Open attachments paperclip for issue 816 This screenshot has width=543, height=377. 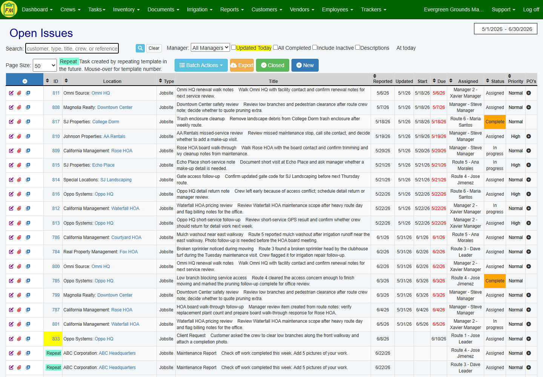point(19,194)
